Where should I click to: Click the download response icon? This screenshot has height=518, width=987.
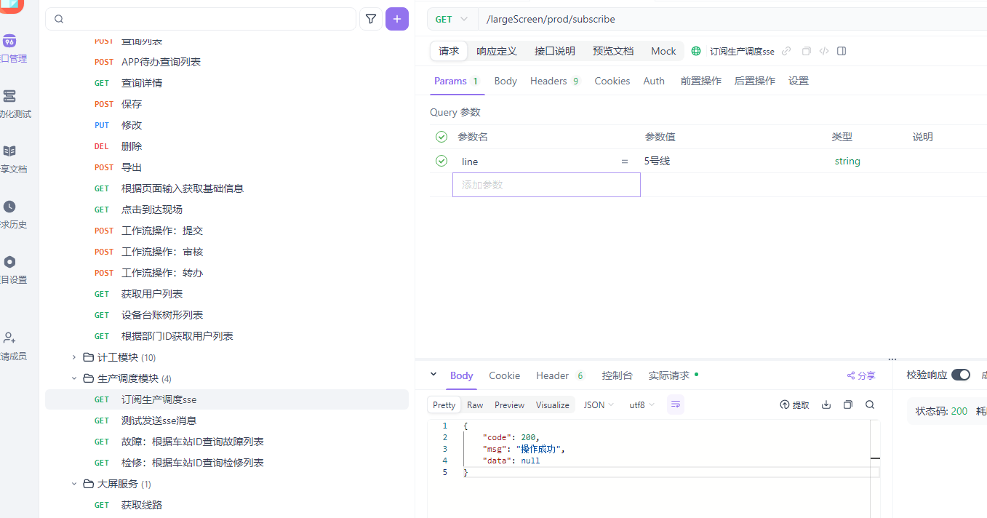pyautogui.click(x=826, y=405)
